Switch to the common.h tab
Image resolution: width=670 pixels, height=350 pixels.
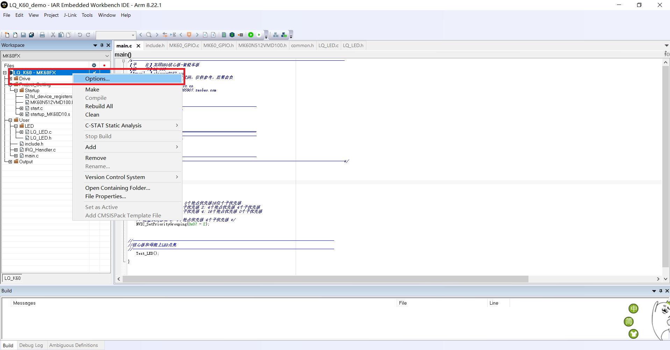point(302,45)
